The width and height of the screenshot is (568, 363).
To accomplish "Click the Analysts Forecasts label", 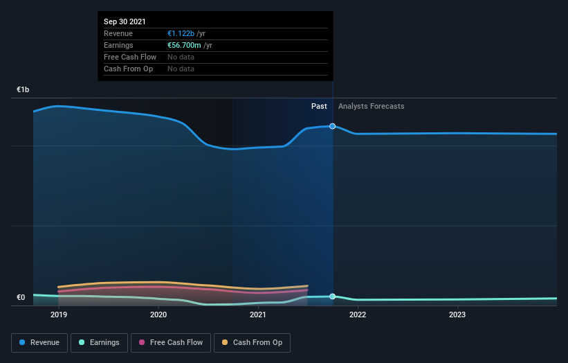I will point(372,106).
